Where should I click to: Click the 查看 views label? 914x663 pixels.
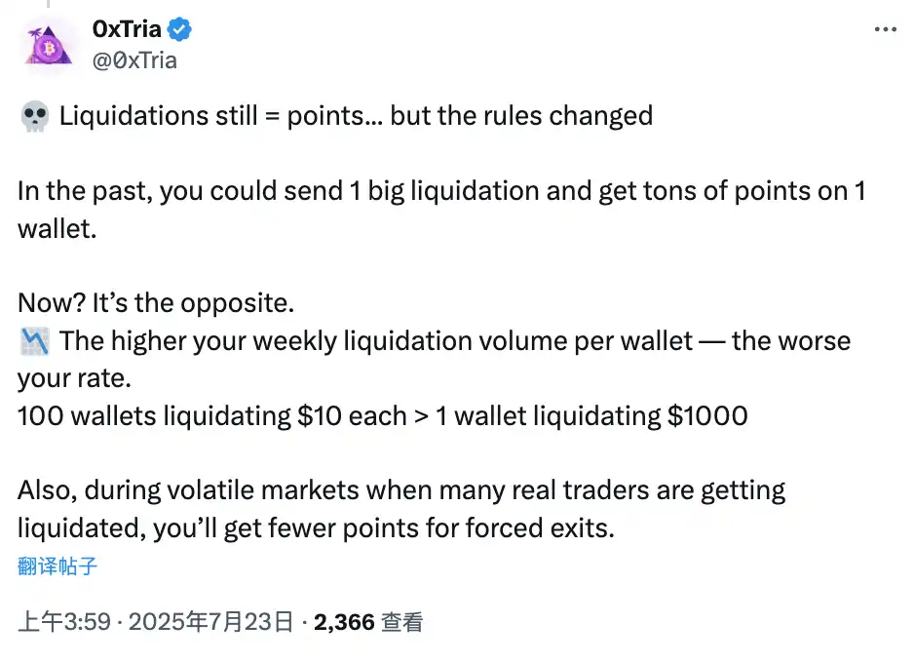coord(401,621)
